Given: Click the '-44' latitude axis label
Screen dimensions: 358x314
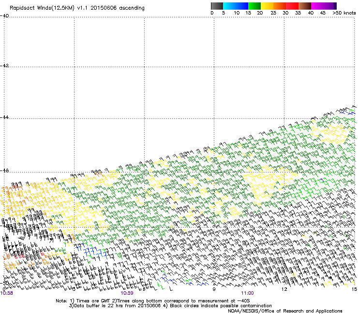Looking at the screenshot, I should [x=4, y=117].
